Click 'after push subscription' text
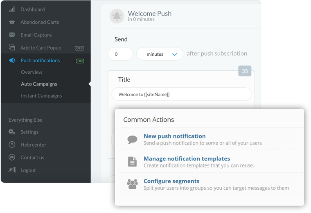 click(x=217, y=53)
